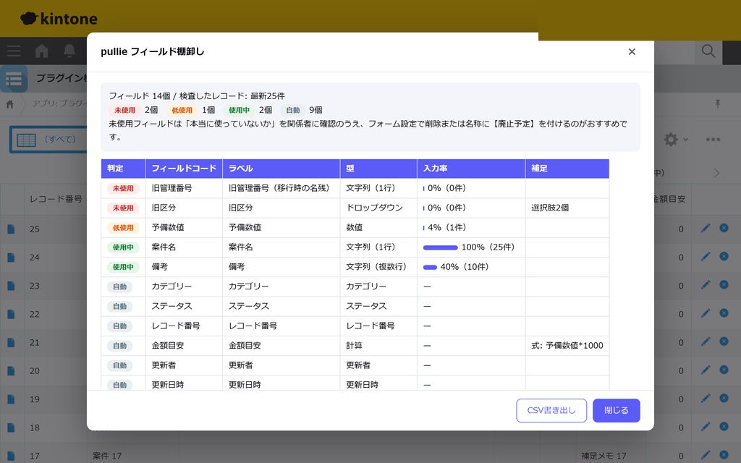The image size is (741, 463).
Task: Click the 100% progress bar for 案件名
Action: (441, 247)
